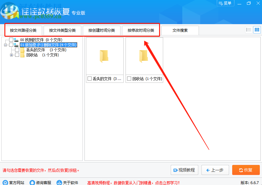Check the 01 新加卷 (F:) checkbox
This screenshot has height=185, width=262.
tap(11, 45)
